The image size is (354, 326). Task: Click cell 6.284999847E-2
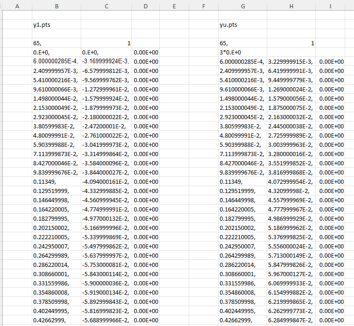(291, 320)
